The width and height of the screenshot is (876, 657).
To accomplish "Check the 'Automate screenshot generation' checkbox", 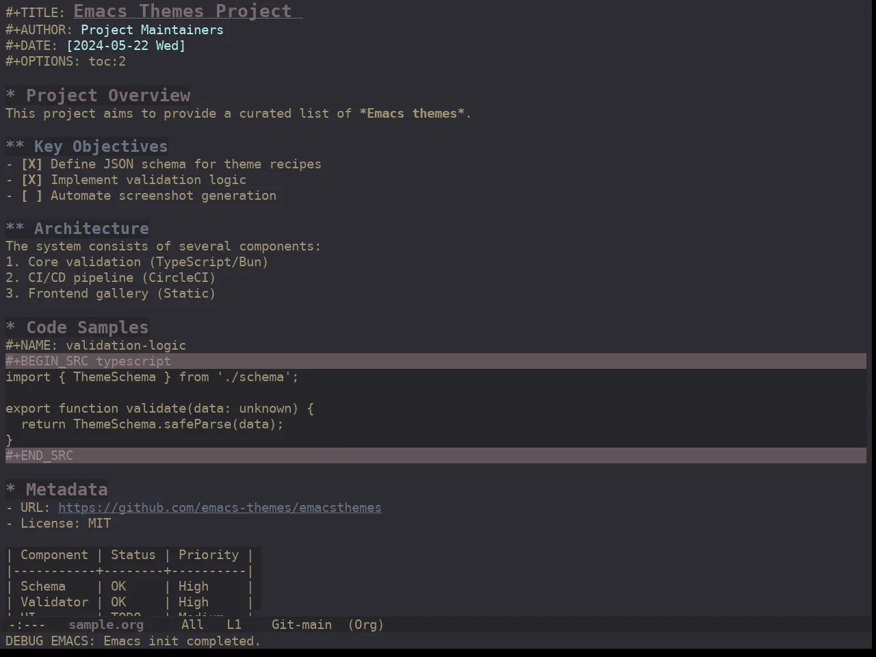I will 31,196.
